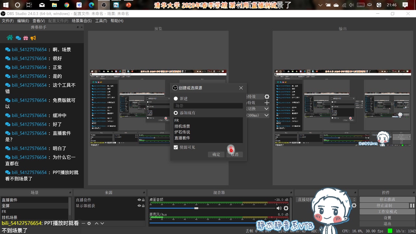The width and height of the screenshot is (416, 234).
Task: Click 退出 in the controls panel
Action: (x=387, y=224)
